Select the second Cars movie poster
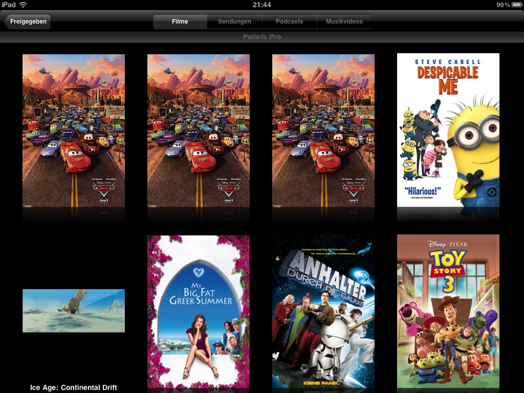The height and width of the screenshot is (393, 524). click(199, 130)
